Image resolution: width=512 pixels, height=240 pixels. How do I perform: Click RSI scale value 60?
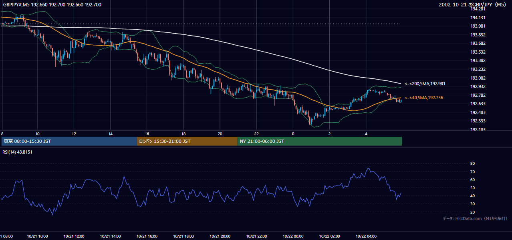pos(473,180)
